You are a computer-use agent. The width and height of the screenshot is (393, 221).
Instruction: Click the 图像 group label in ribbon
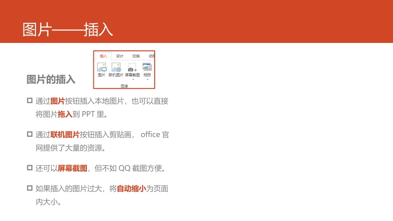[x=125, y=86]
